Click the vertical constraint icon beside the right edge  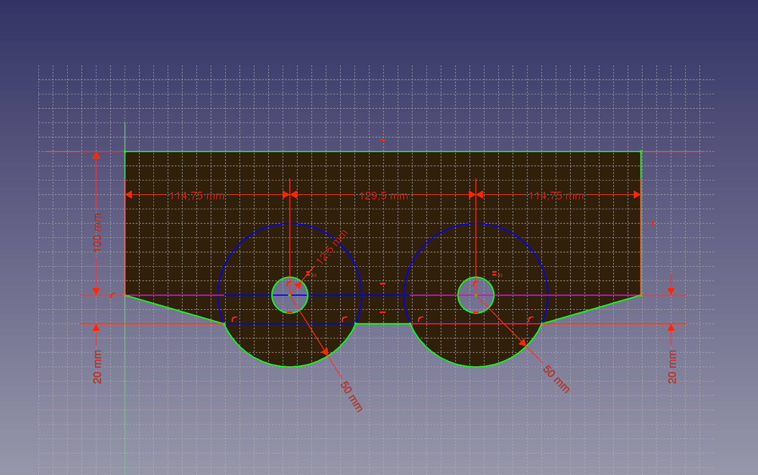pyautogui.click(x=652, y=223)
